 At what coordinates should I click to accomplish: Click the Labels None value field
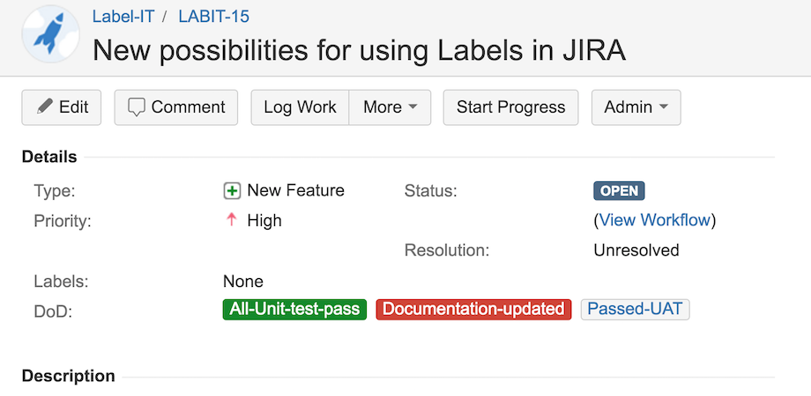[x=243, y=282]
